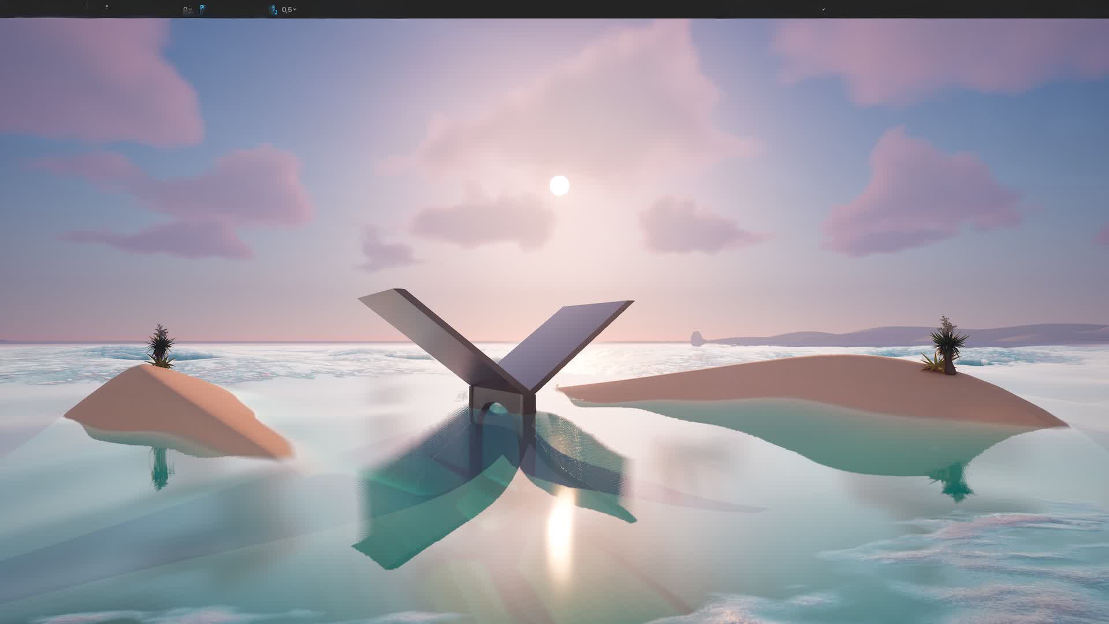Select the distant rock spire on horizon
Image resolution: width=1109 pixels, height=624 pixels.
pyautogui.click(x=696, y=338)
